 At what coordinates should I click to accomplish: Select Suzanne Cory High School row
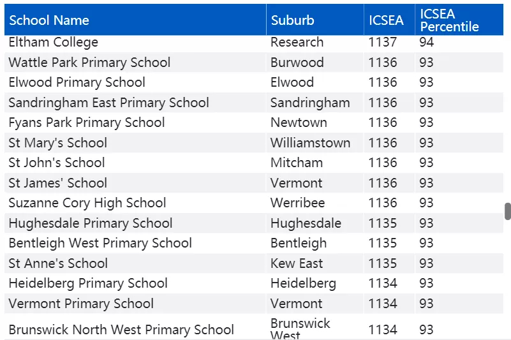click(254, 203)
